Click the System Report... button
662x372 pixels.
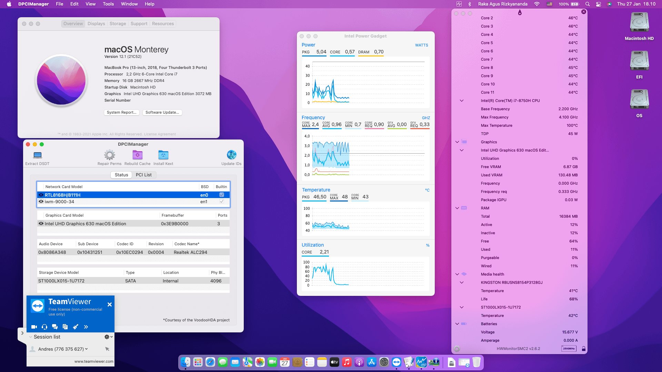(x=121, y=112)
